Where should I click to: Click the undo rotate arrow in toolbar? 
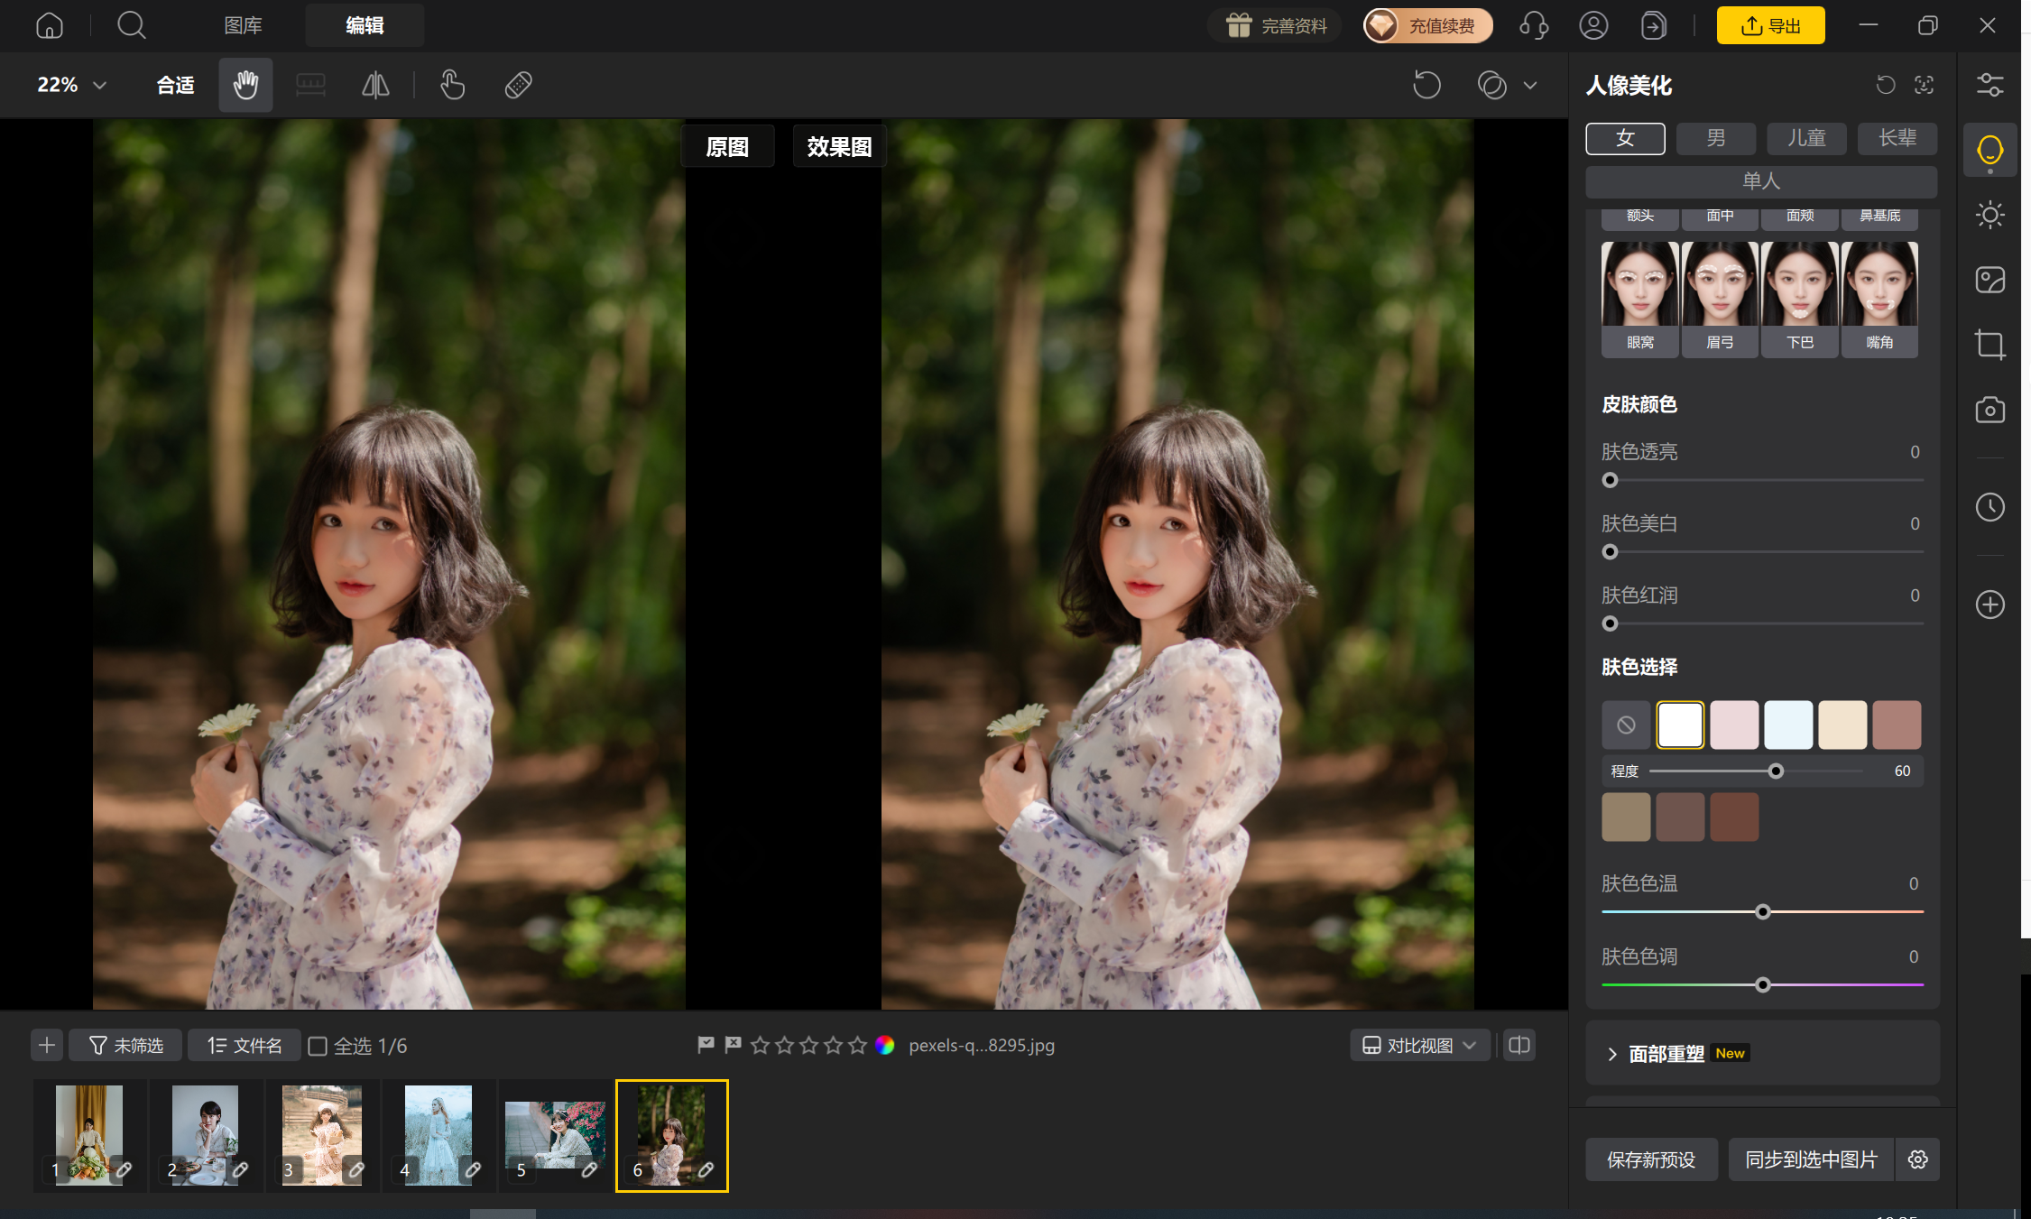(x=1426, y=85)
